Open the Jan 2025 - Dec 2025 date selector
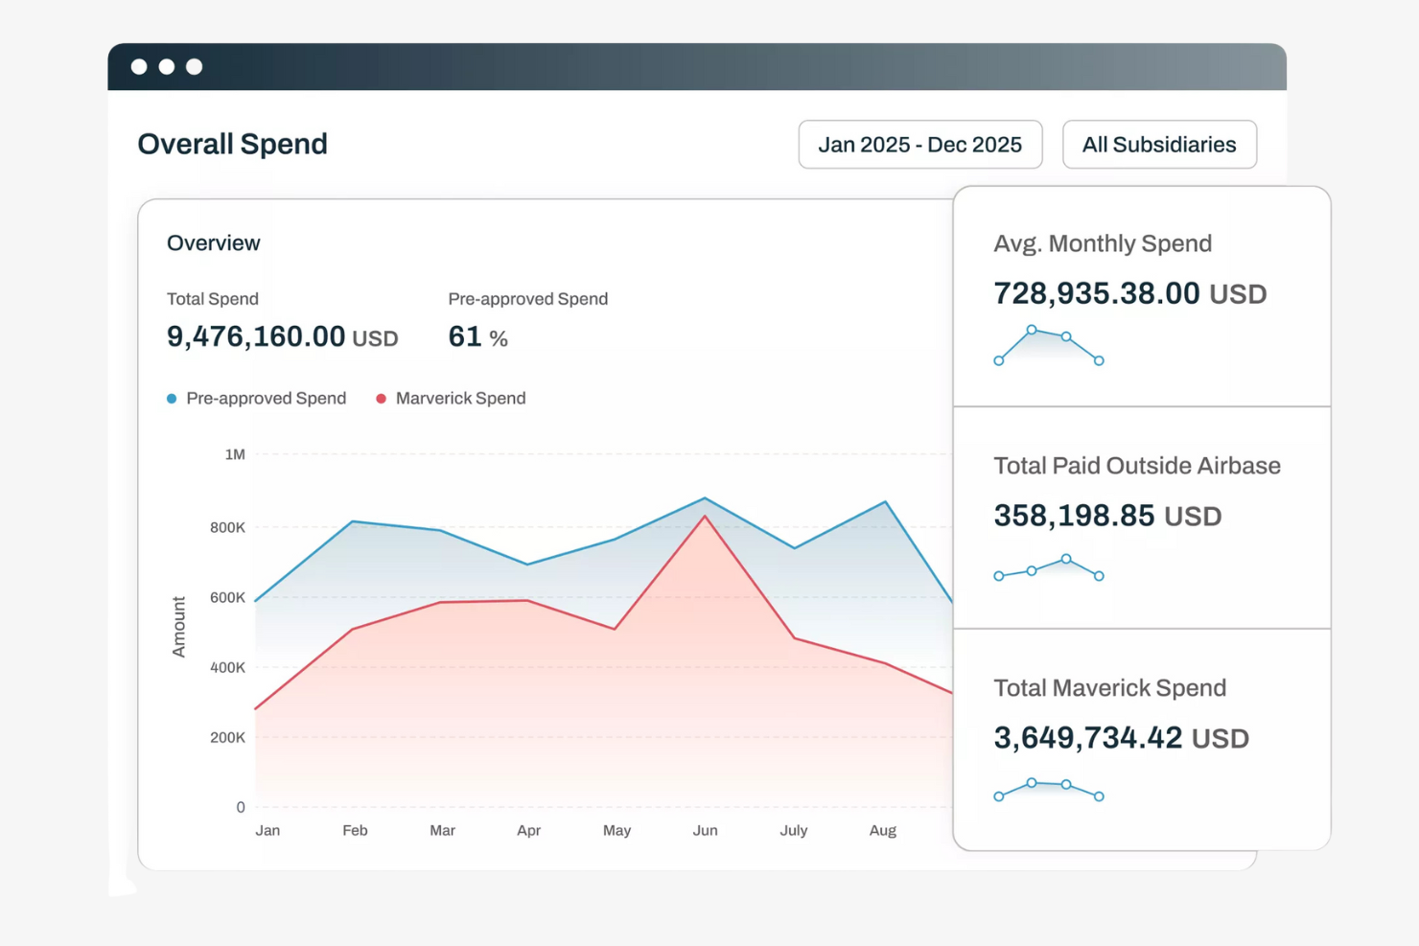Viewport: 1419px width, 946px height. click(x=919, y=144)
